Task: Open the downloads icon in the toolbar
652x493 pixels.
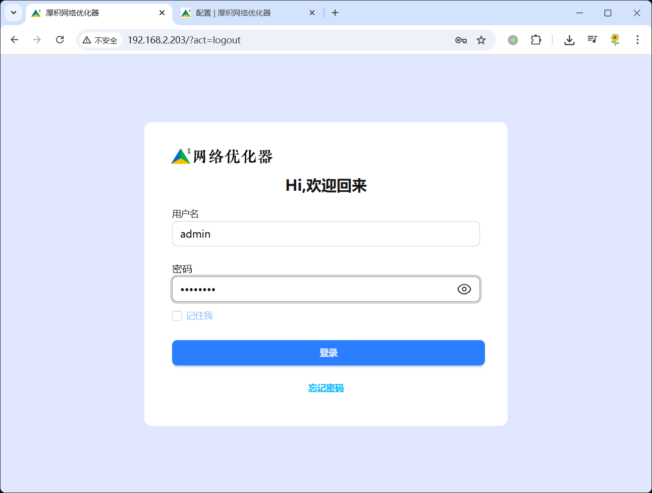Action: (569, 39)
